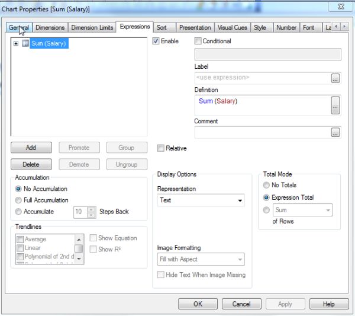The width and height of the screenshot is (355, 316).
Task: Click the Comment input field
Action: 263,132
